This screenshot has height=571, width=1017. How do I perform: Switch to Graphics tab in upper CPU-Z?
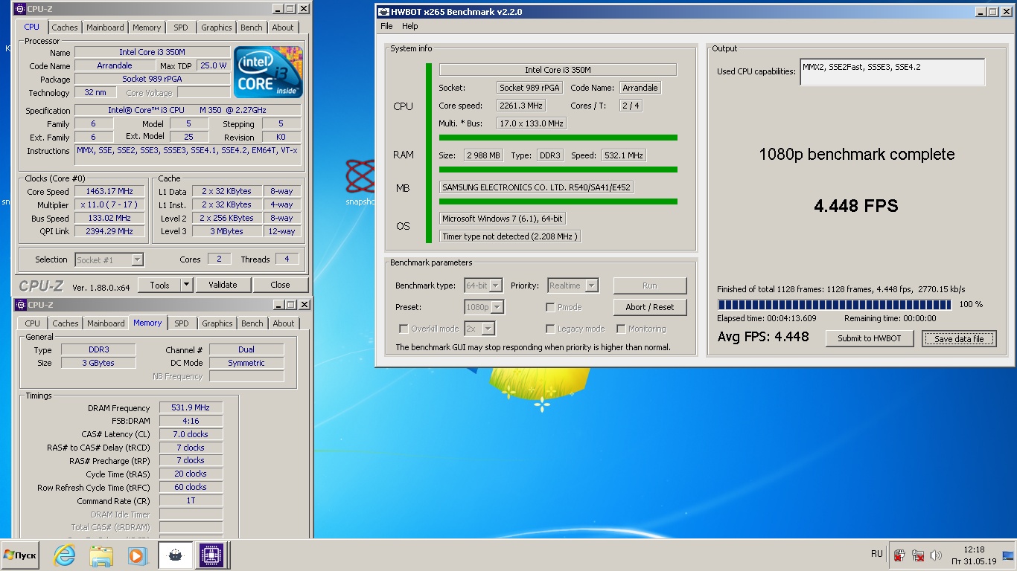click(217, 28)
